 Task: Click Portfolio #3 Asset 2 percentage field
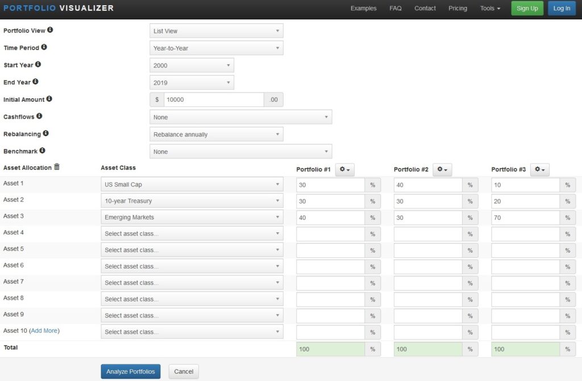pos(526,201)
